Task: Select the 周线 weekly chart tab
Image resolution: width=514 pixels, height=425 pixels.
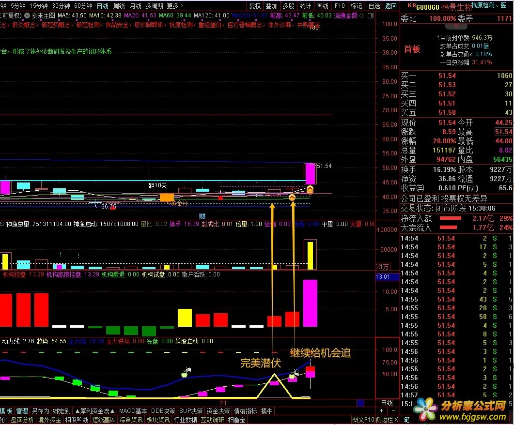Action: pyautogui.click(x=119, y=6)
